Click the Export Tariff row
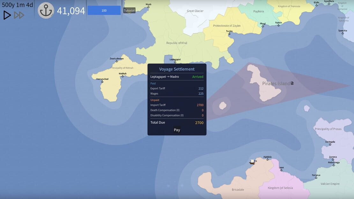Screen dimensions: 354x199 [177, 89]
